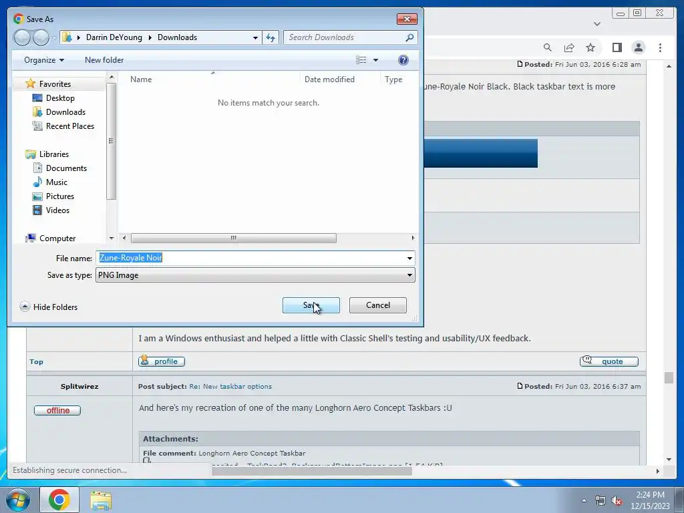Click the dialog Forward arrow button
Image resolution: width=684 pixels, height=513 pixels.
click(41, 37)
